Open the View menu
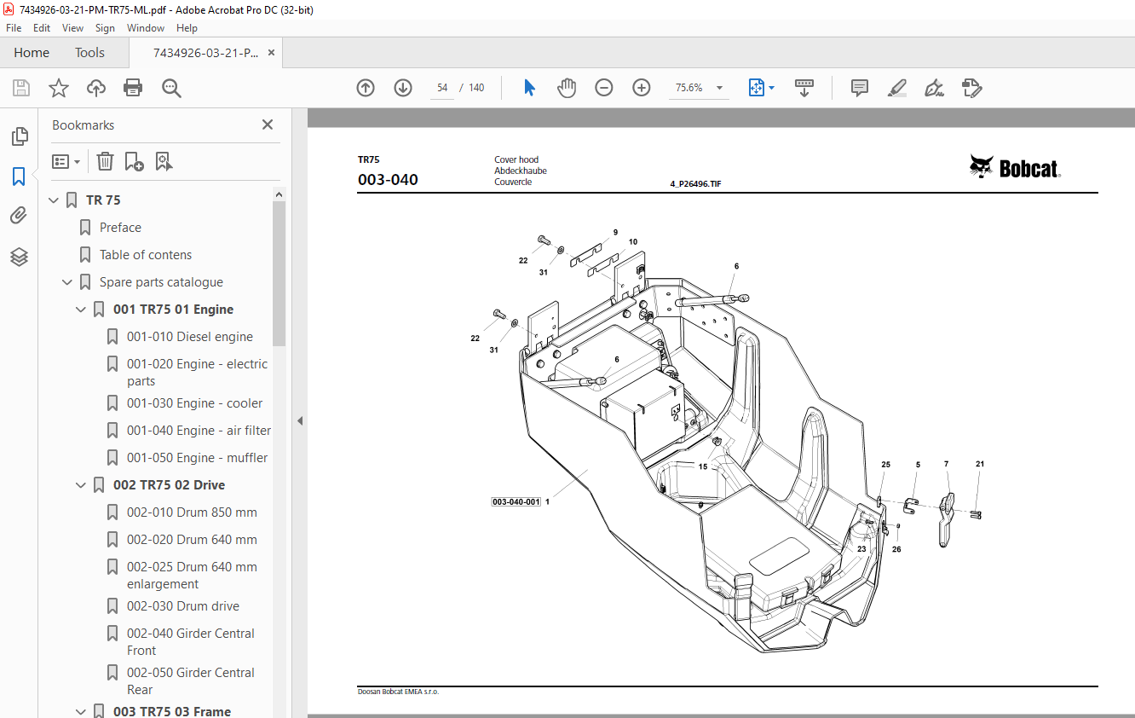This screenshot has width=1135, height=718. click(73, 28)
